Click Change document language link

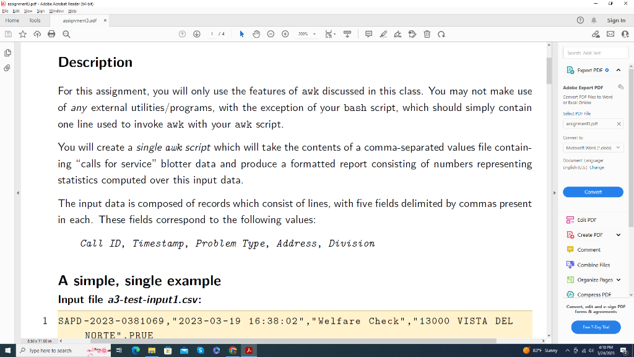597,167
